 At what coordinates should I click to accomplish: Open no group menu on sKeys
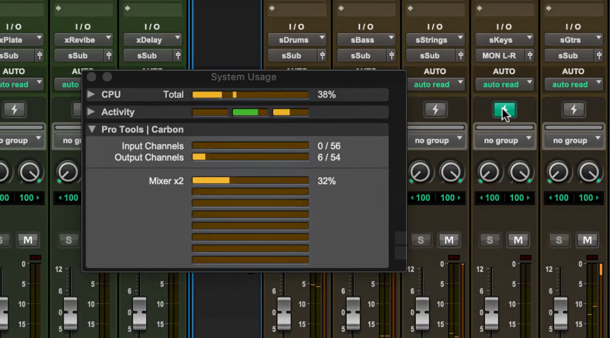505,140
